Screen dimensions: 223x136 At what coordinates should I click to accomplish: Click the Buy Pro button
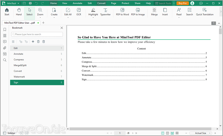pyautogui.click(x=182, y=3)
